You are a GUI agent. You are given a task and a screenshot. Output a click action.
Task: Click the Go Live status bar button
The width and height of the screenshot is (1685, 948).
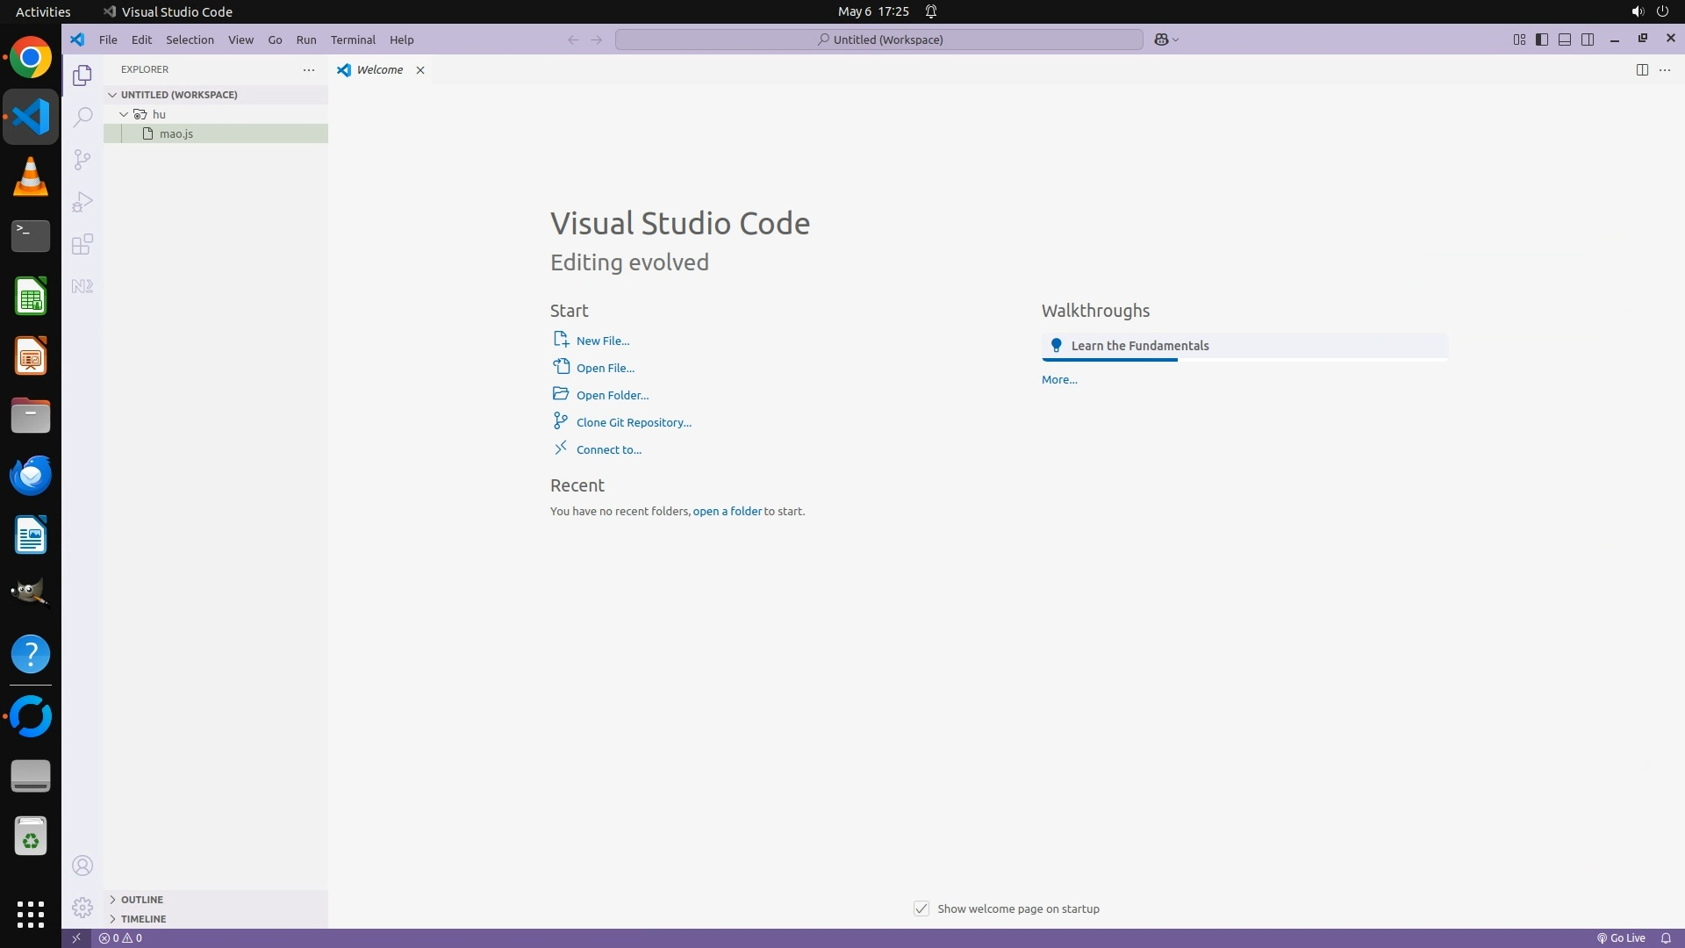pyautogui.click(x=1621, y=937)
